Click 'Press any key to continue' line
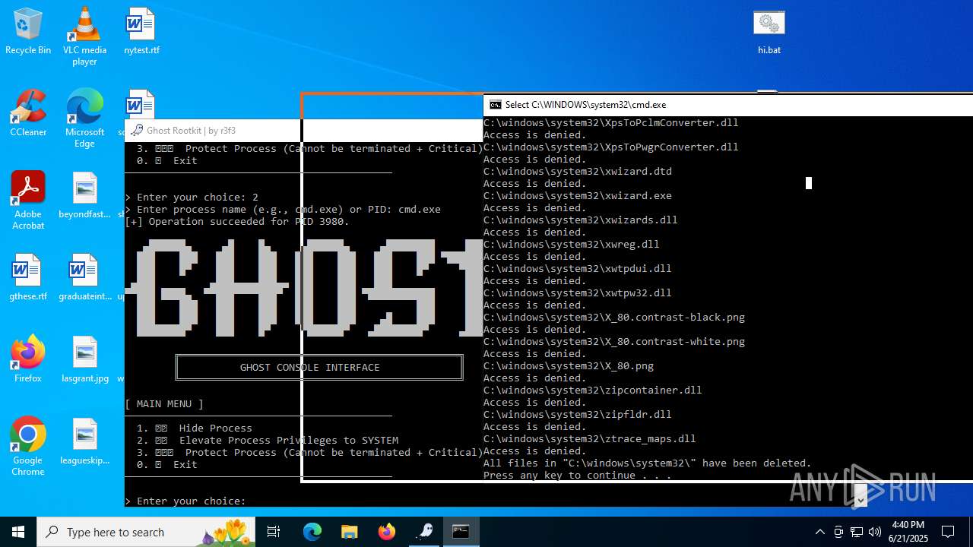The image size is (973, 547). pyautogui.click(x=578, y=476)
